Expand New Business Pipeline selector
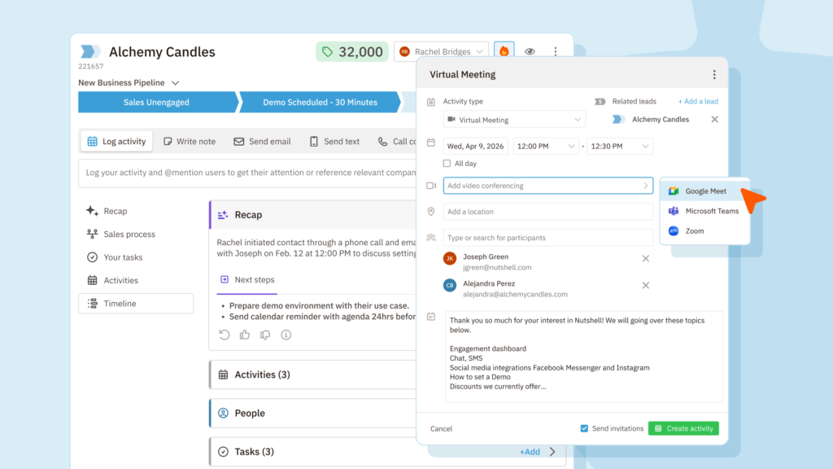 pyautogui.click(x=129, y=82)
